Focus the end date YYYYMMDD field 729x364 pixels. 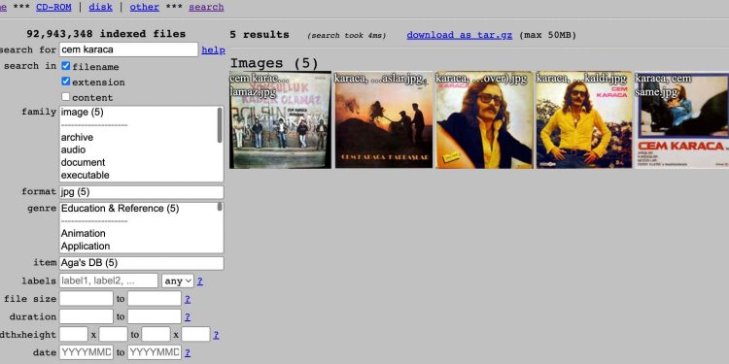[x=155, y=352]
